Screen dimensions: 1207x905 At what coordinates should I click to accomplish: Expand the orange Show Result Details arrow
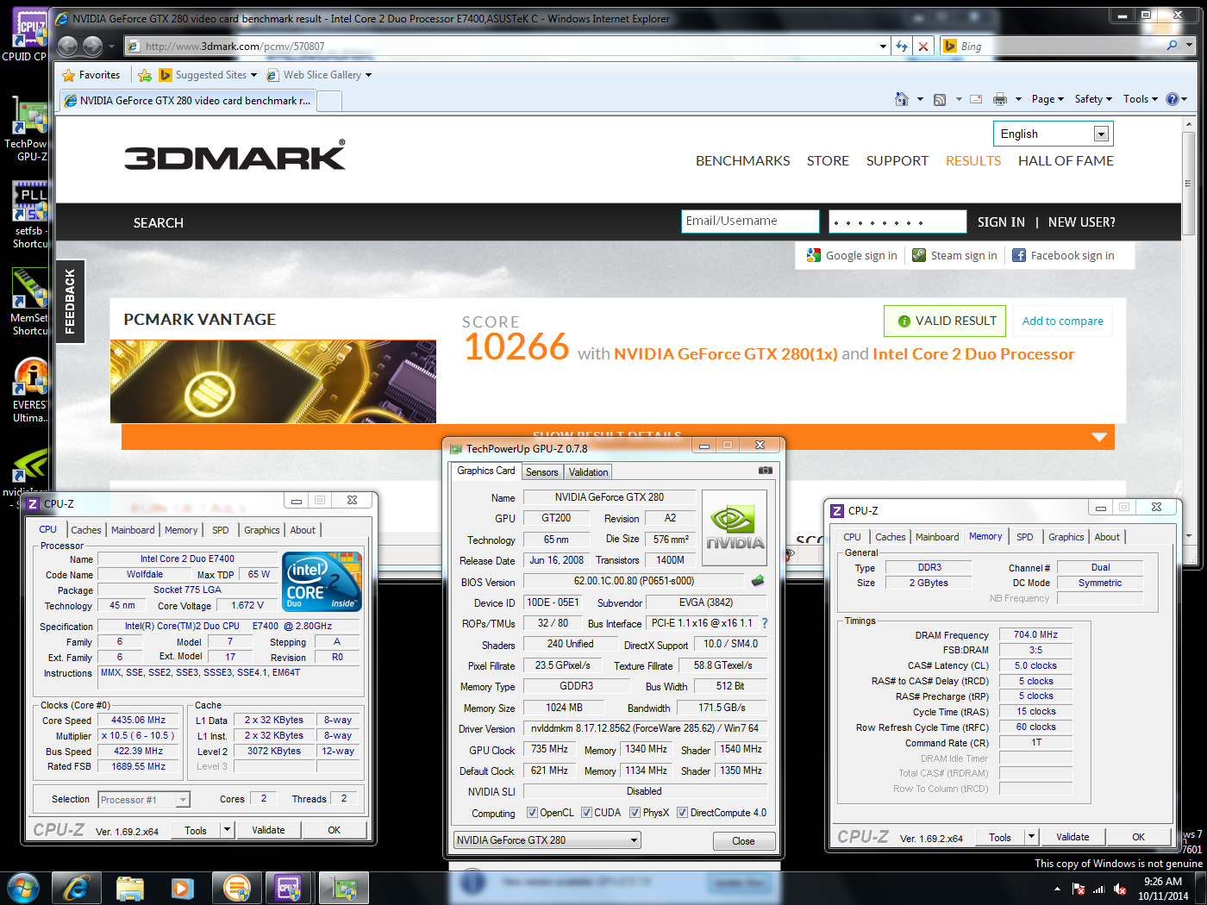(1099, 437)
